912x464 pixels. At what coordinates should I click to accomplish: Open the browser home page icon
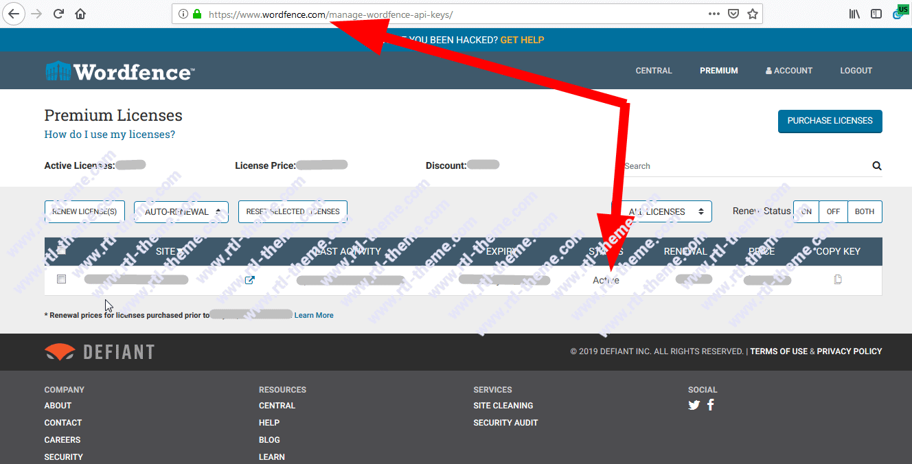pos(80,14)
